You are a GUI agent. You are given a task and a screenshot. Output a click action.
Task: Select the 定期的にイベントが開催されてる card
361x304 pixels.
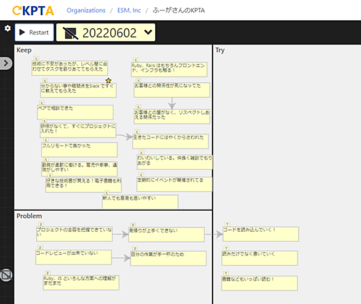174,184
